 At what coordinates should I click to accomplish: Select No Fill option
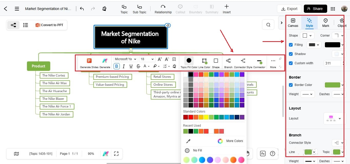194,150
